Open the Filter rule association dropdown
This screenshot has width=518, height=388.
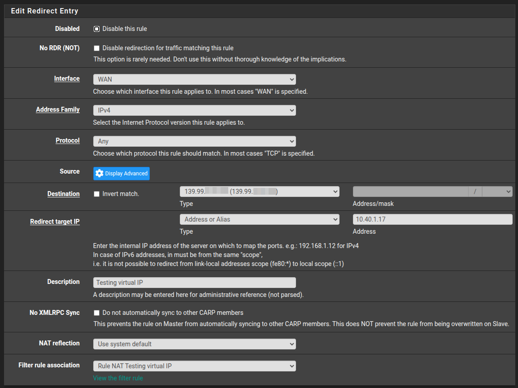195,366
